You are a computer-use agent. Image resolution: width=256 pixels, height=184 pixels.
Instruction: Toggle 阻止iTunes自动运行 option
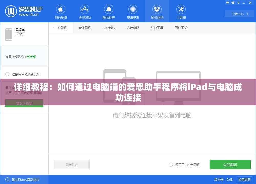click(7, 179)
